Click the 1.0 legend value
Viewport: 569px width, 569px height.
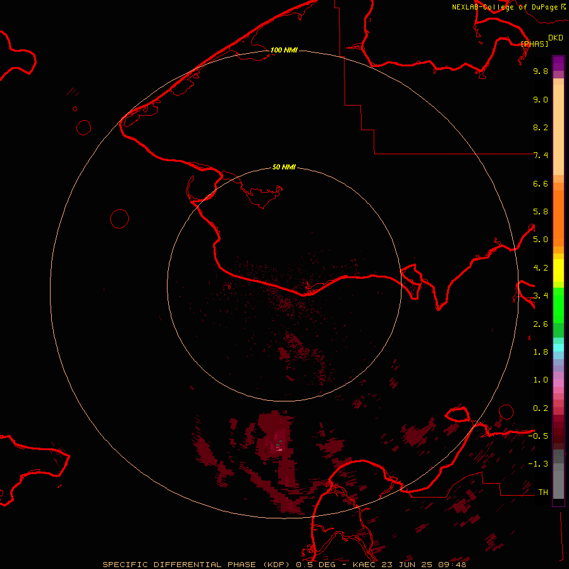pos(541,380)
